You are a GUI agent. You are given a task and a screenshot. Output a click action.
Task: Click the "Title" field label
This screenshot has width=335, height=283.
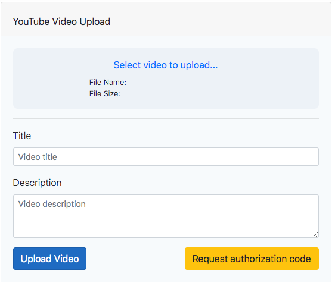[22, 136]
